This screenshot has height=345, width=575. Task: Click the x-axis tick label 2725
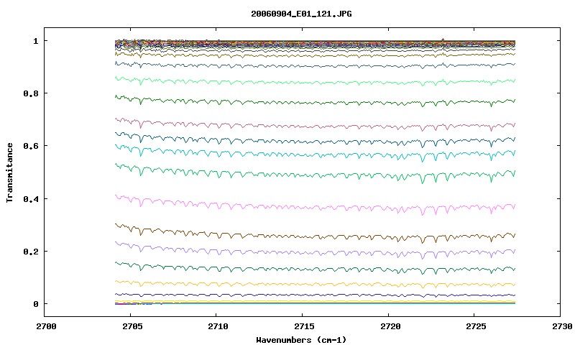coord(476,326)
